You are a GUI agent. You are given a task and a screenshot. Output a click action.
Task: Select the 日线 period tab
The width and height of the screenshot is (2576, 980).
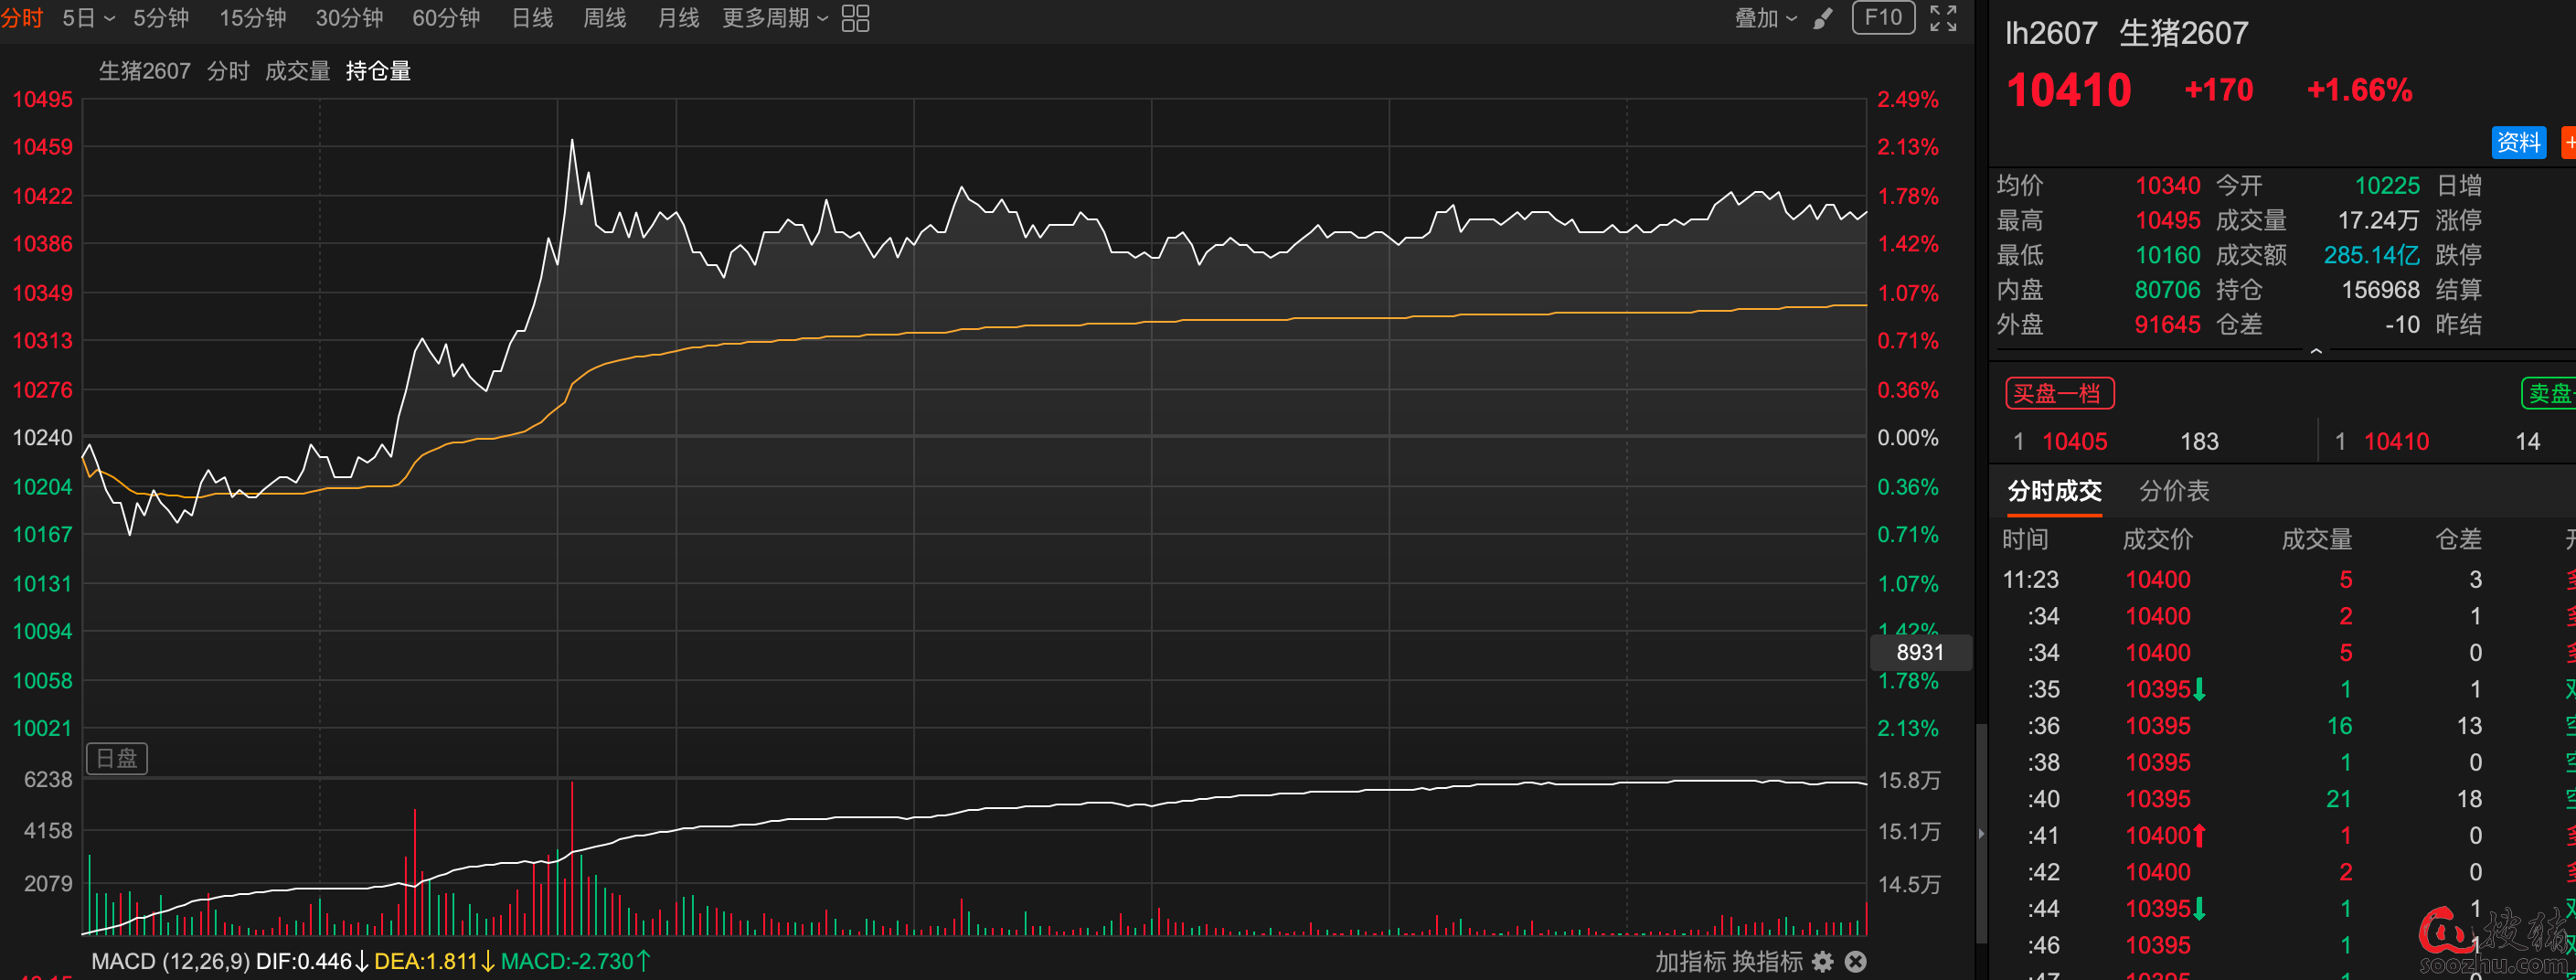coord(532,18)
